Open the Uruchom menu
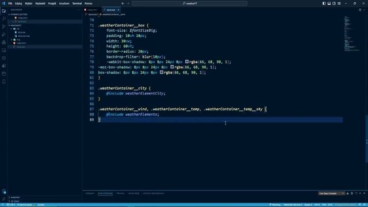 click(64, 3)
